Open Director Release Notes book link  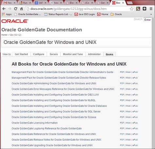point(59,78)
